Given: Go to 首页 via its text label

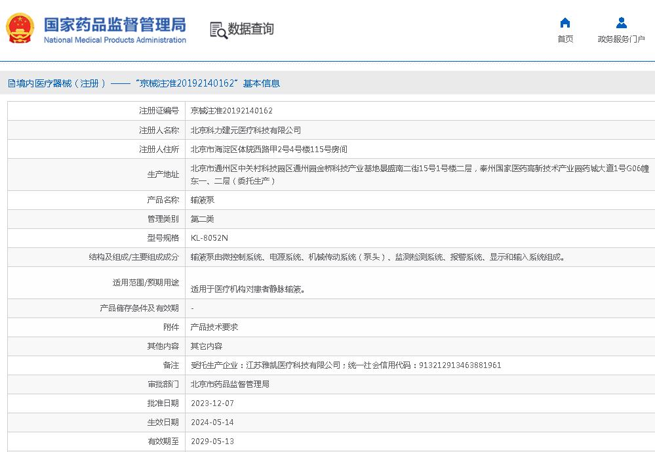Looking at the screenshot, I should pos(565,39).
